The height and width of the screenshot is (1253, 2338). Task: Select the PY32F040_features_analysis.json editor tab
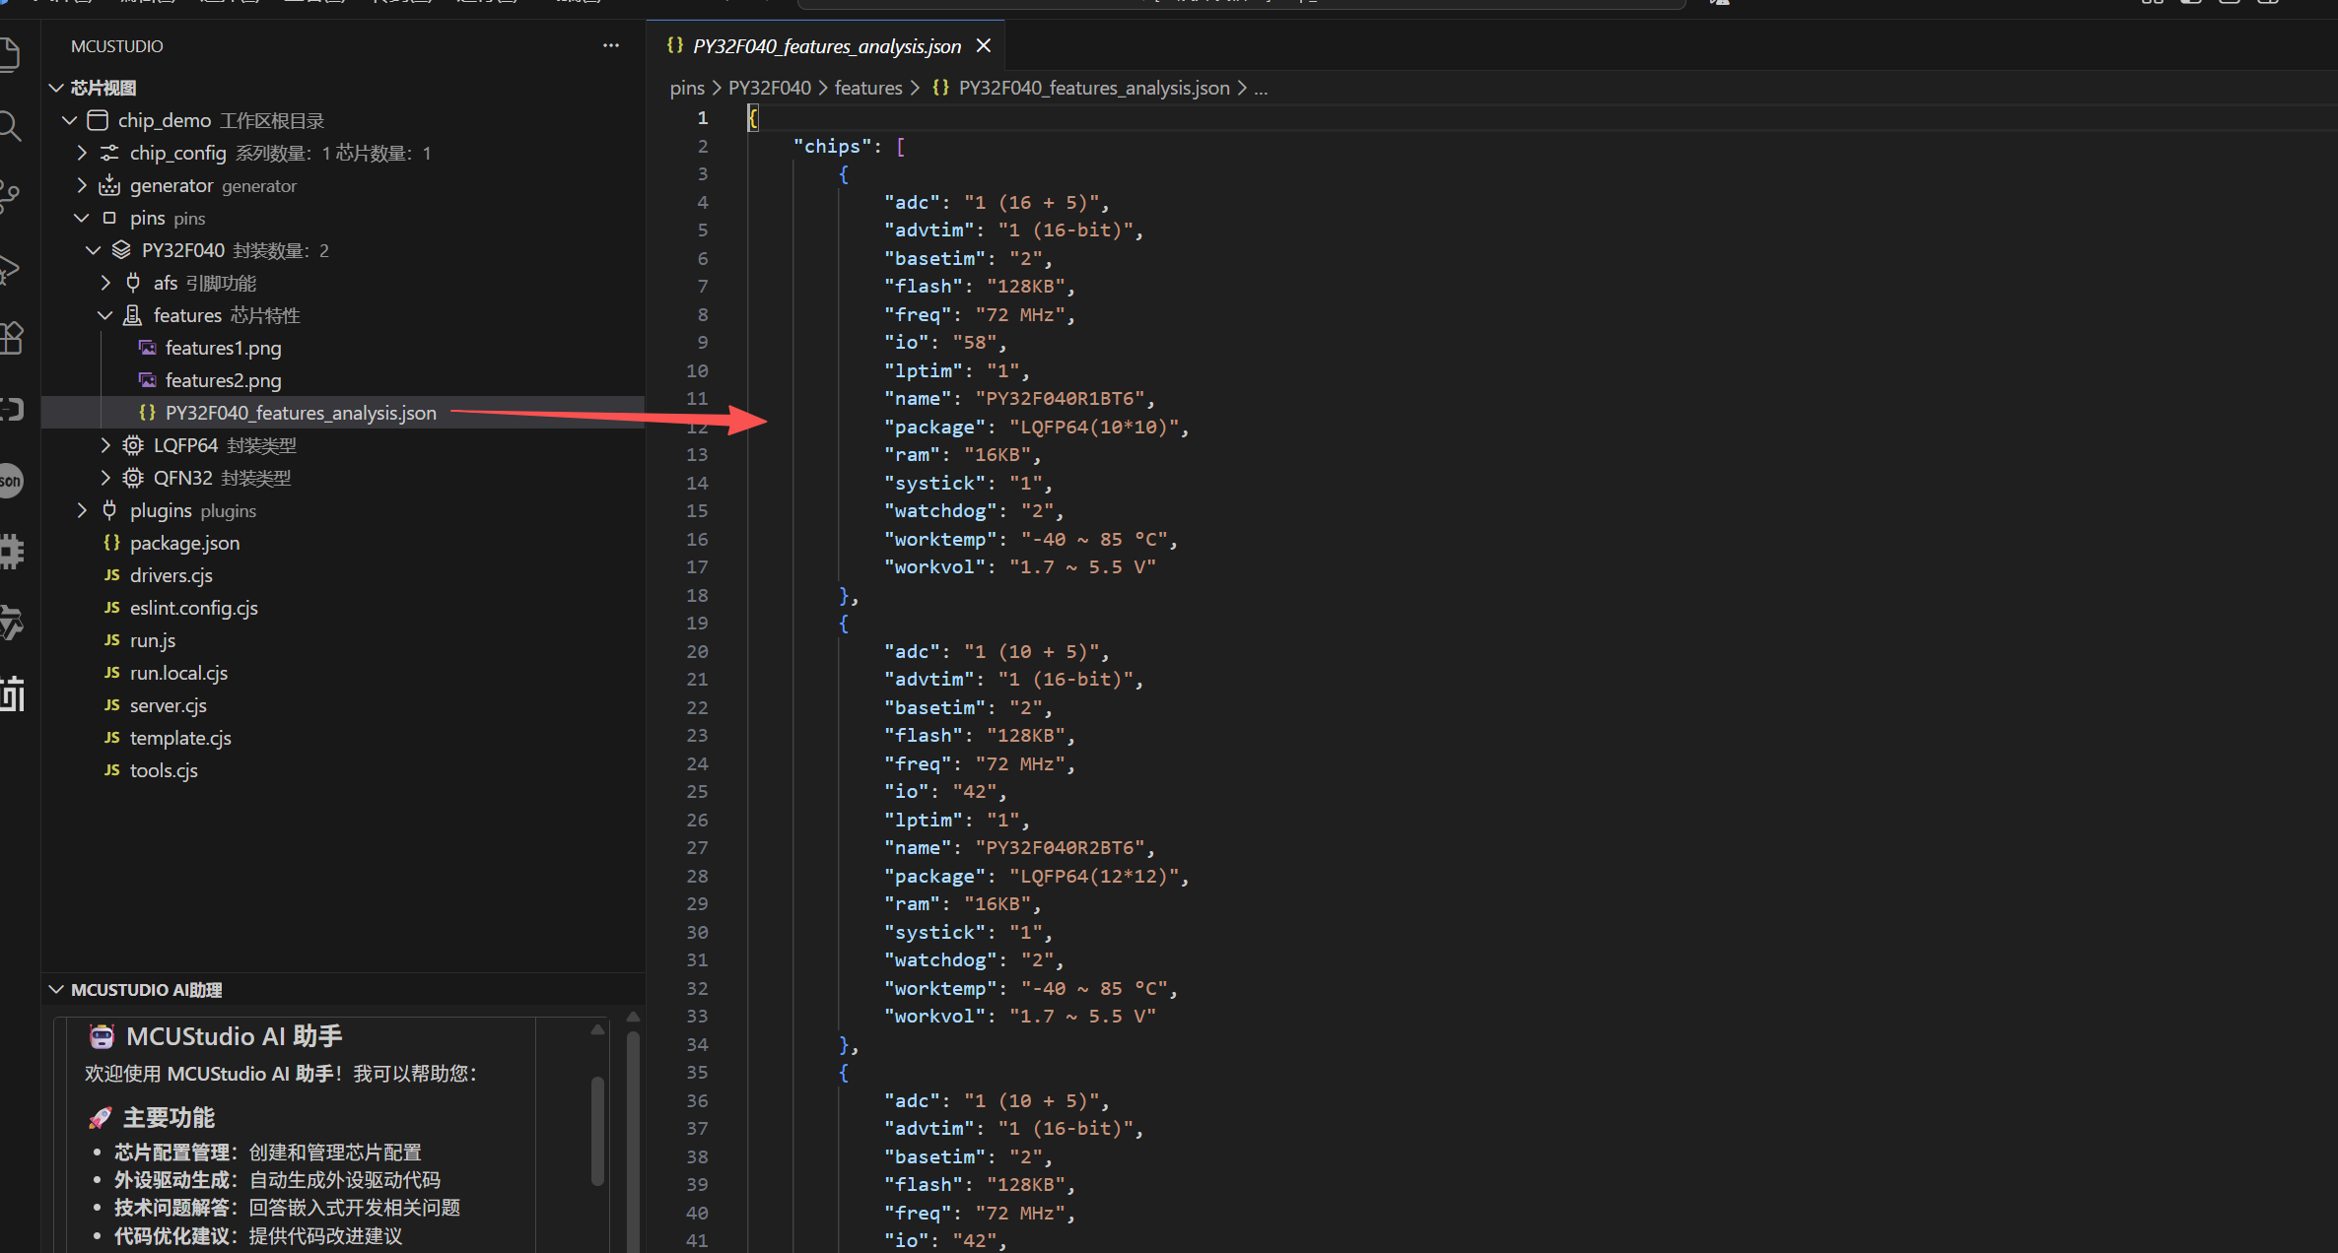tap(826, 45)
